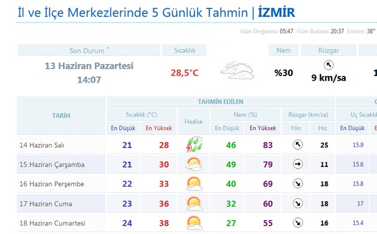Screen dimensions: 377x234
Task: Click the southeast wind arrow for 16 Haziran
Action: (297, 184)
